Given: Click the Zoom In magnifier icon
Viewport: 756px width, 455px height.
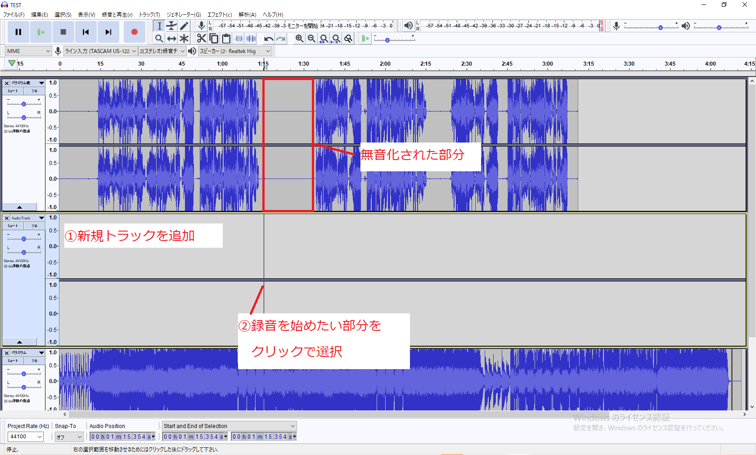Looking at the screenshot, I should pos(299,39).
